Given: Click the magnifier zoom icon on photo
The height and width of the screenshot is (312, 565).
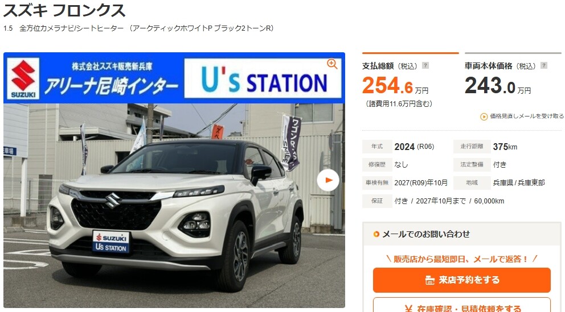Looking at the screenshot, I should [x=332, y=64].
